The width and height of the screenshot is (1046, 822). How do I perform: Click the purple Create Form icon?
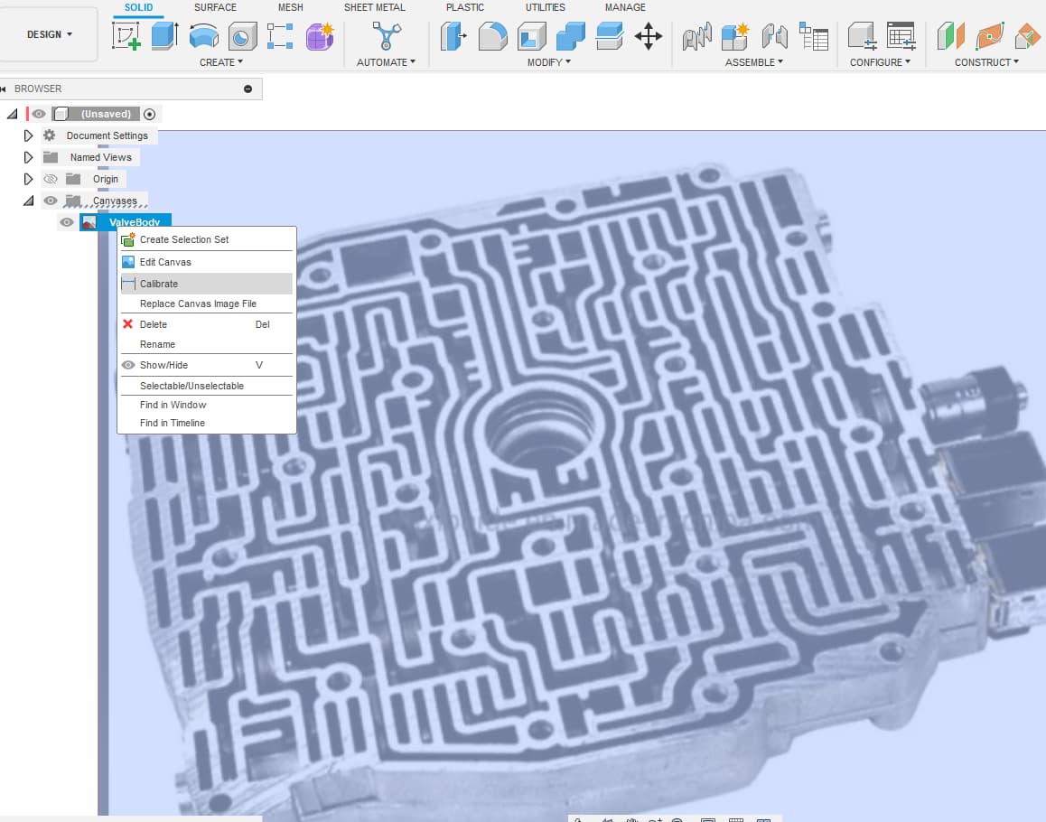pos(320,36)
